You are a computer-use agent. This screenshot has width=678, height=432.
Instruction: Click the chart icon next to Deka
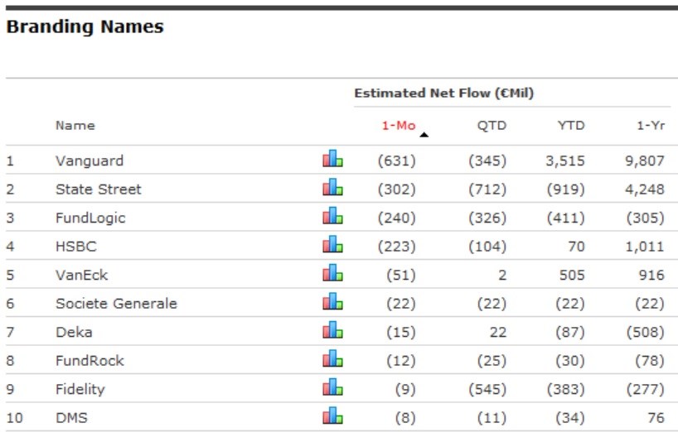(332, 330)
